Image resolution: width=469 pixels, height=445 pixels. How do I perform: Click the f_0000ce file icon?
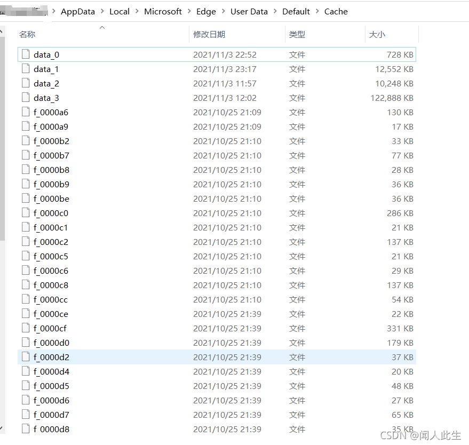[x=26, y=314]
